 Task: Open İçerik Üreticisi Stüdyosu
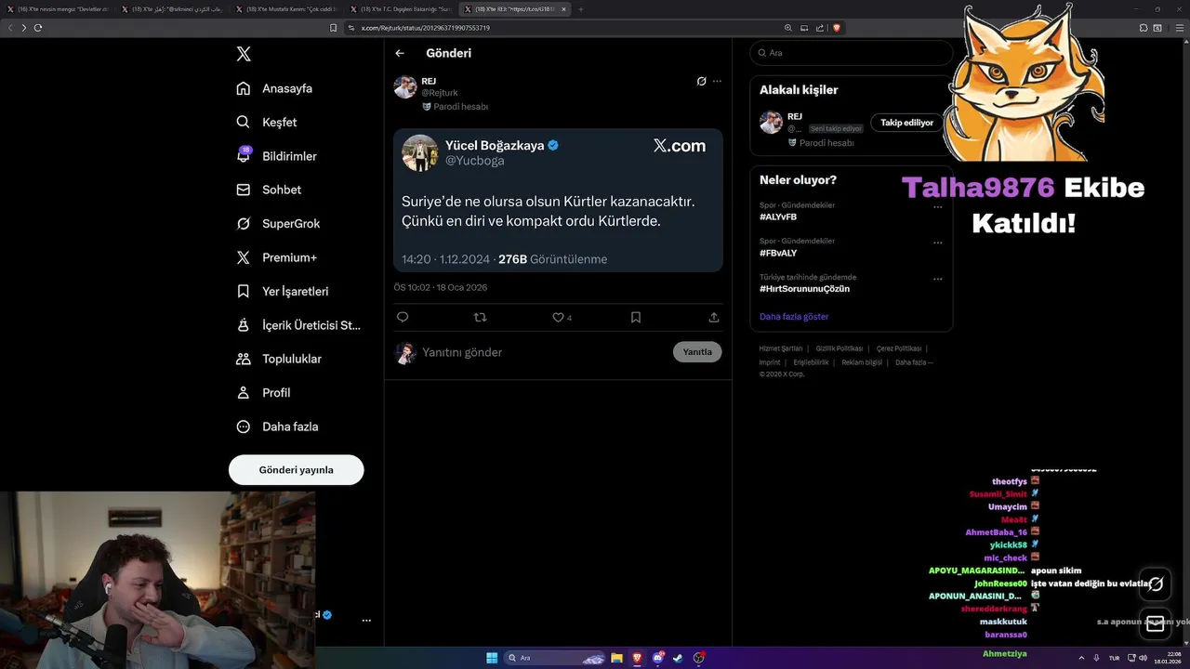tap(298, 325)
